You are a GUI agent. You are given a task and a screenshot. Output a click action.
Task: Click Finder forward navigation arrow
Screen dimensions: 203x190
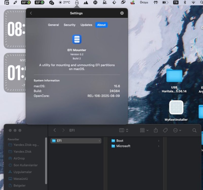63,130
